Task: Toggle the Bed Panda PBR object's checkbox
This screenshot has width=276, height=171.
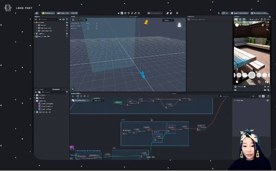Action: click(67, 37)
